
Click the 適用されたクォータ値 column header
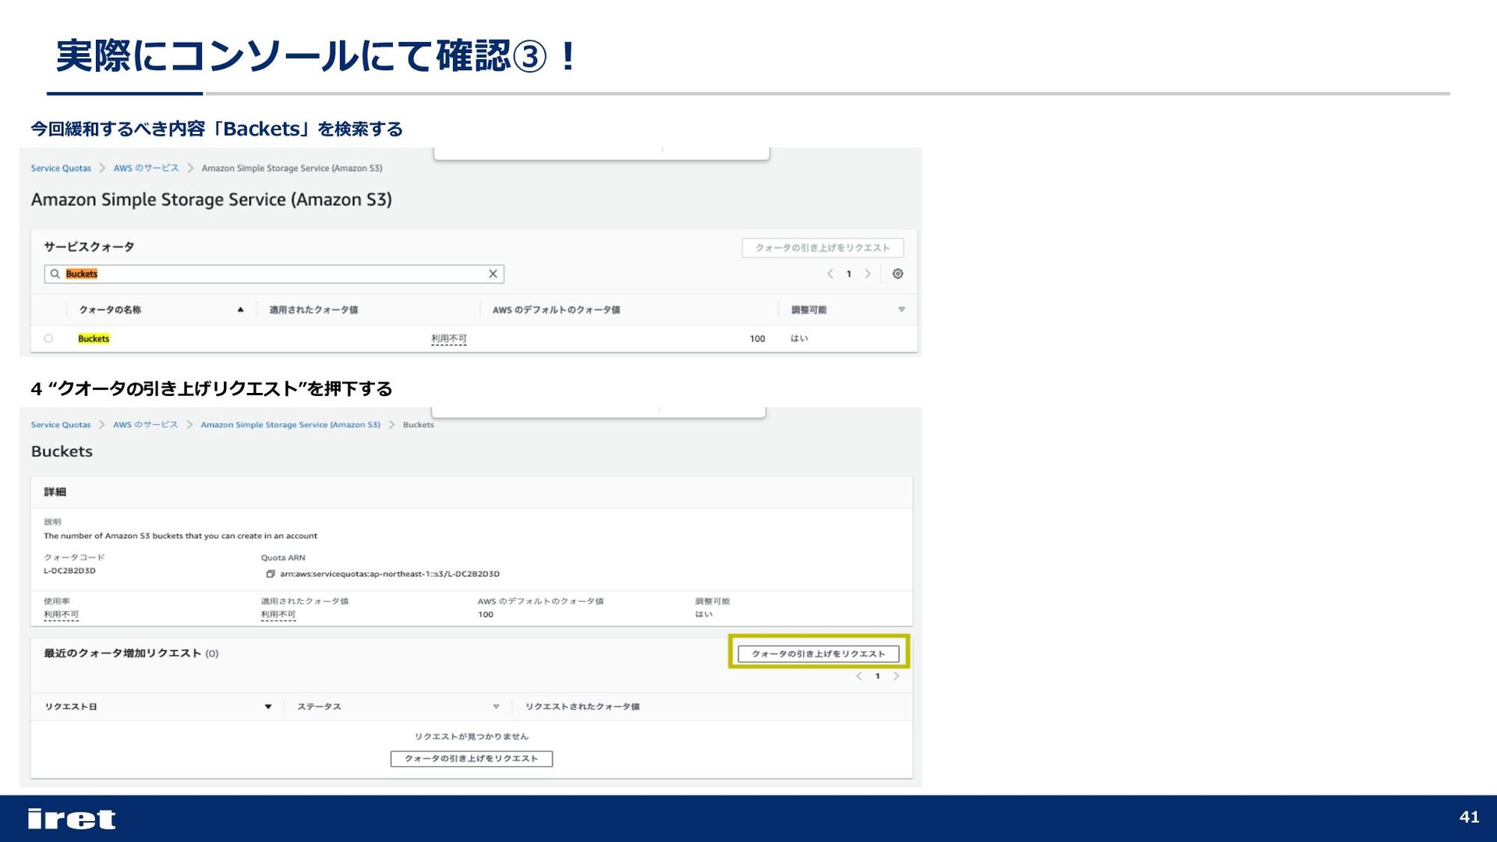[x=313, y=310]
